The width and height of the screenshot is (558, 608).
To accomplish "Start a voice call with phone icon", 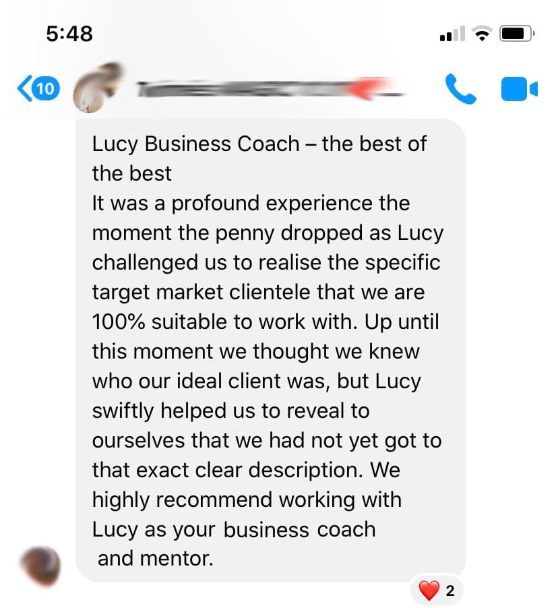I will 461,89.
